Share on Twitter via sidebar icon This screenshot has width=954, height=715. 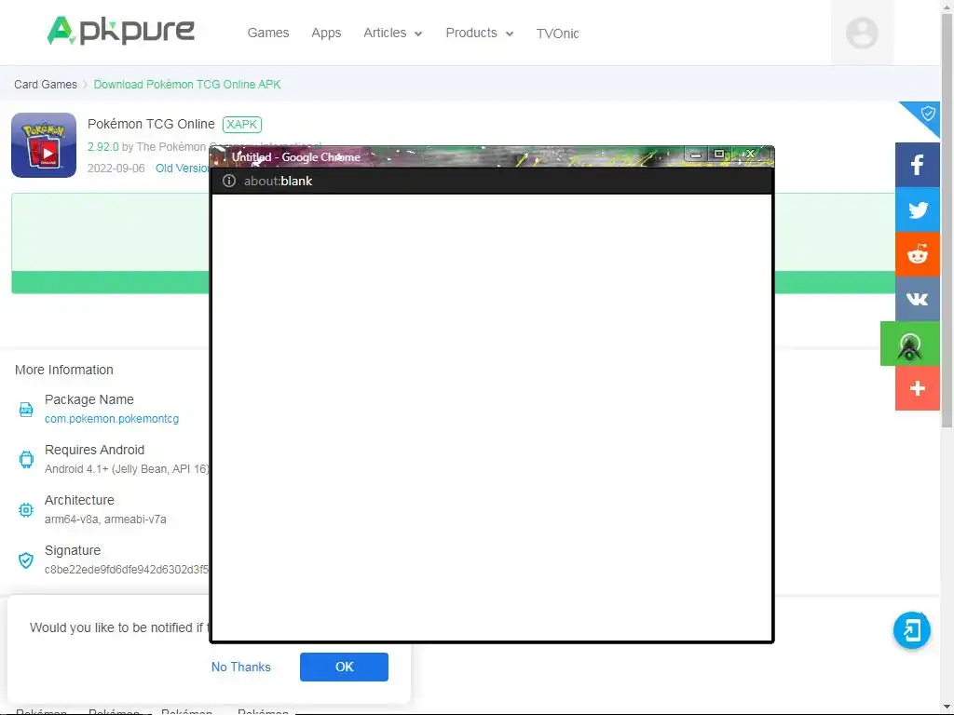[x=918, y=209]
